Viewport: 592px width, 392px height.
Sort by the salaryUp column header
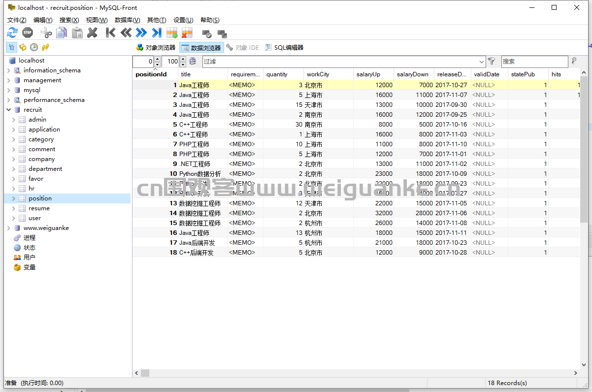point(374,74)
